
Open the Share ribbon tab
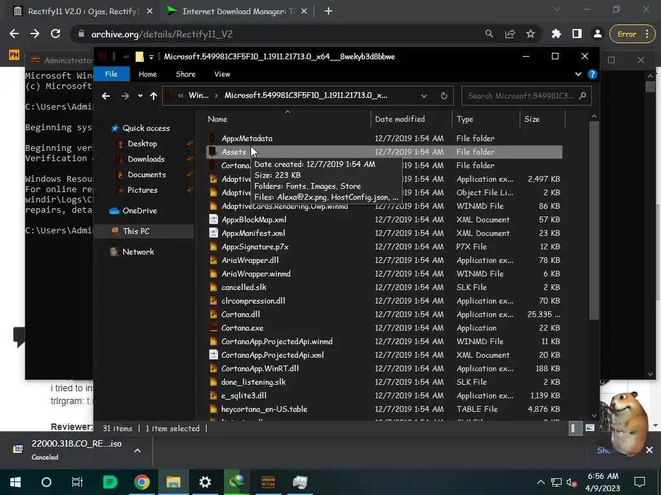[185, 74]
